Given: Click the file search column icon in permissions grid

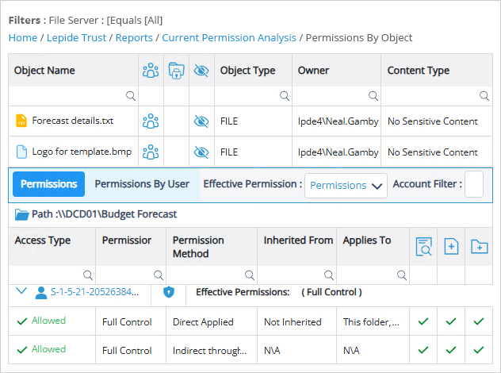Looking at the screenshot, I should coord(423,247).
